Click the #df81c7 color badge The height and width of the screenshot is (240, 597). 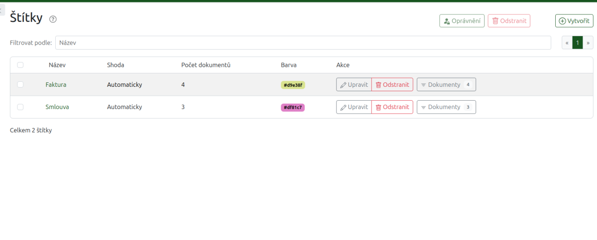click(x=293, y=107)
